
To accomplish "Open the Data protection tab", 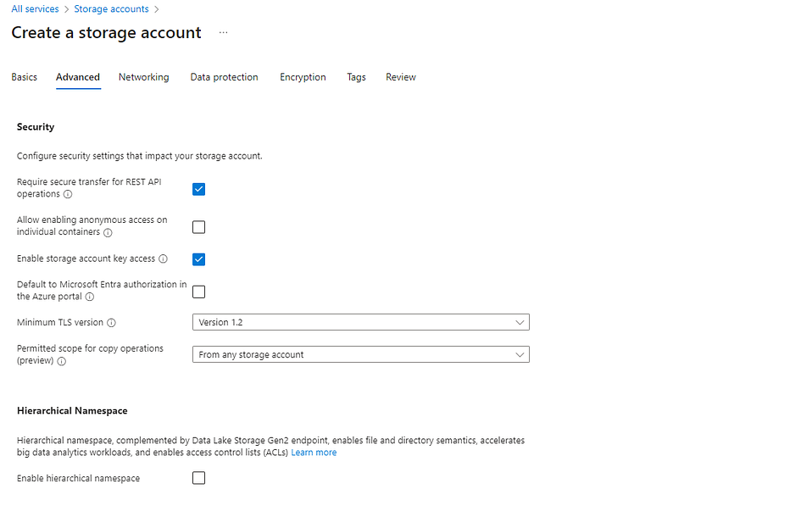I will (225, 78).
